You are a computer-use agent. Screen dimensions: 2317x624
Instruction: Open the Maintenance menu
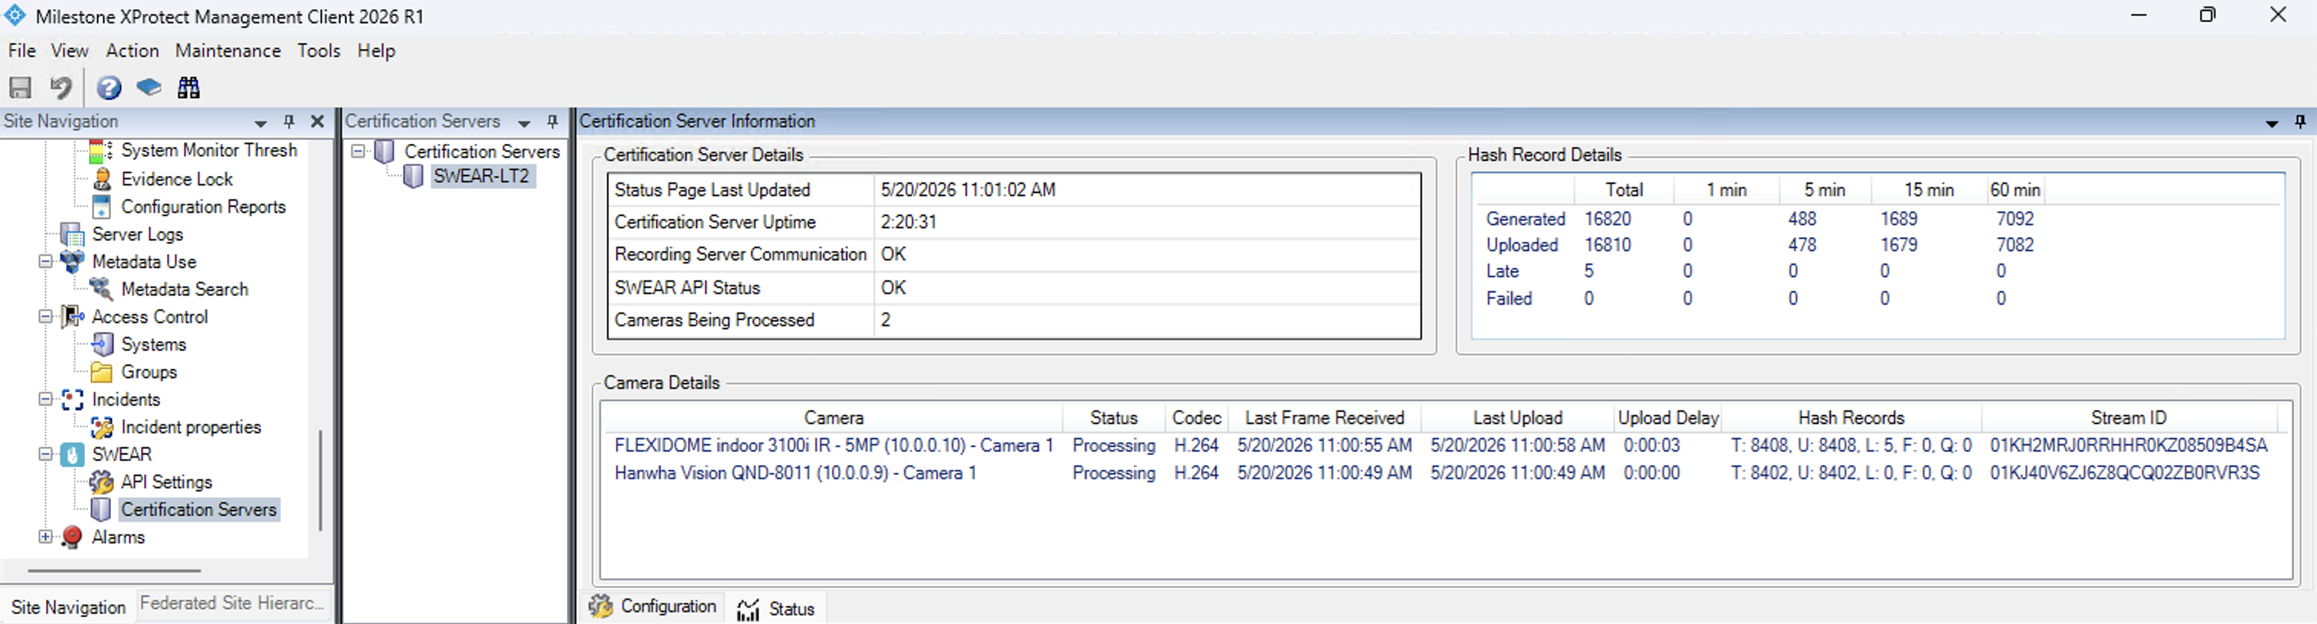[228, 51]
